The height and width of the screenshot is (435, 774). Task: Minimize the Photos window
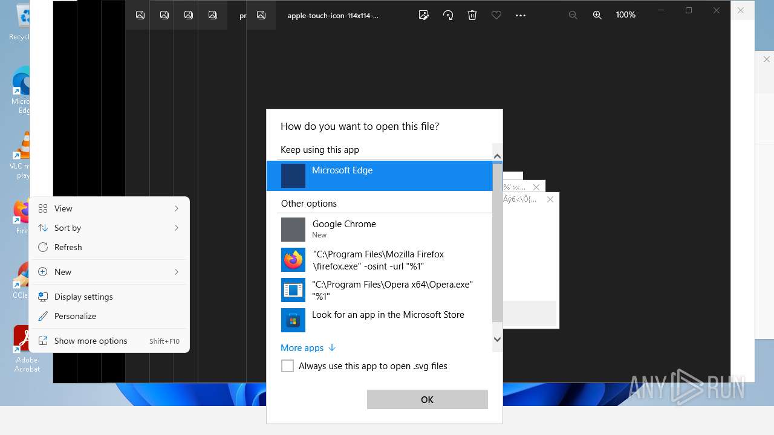661,10
